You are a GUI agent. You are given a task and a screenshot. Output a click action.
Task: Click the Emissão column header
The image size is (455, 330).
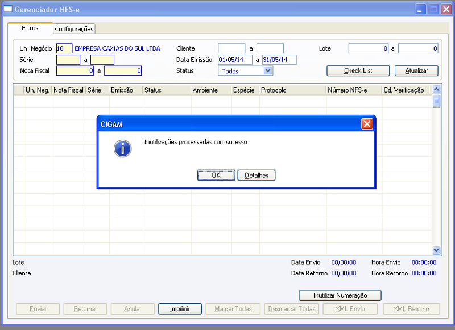126,90
